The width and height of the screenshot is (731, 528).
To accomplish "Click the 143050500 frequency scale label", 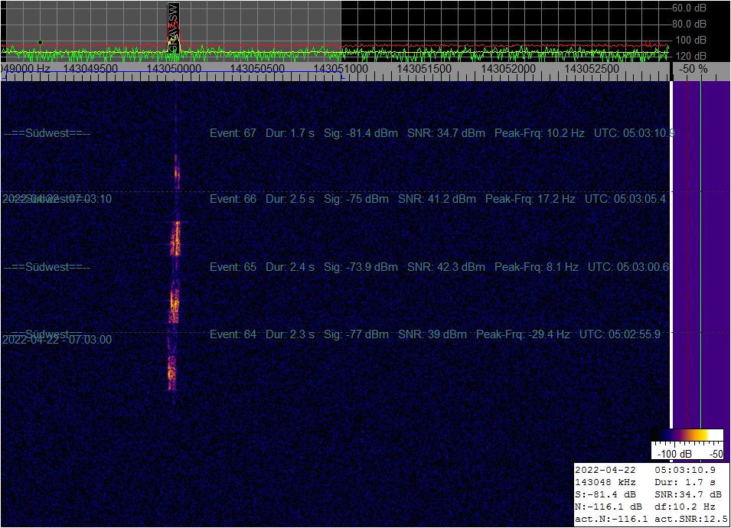I will point(257,69).
